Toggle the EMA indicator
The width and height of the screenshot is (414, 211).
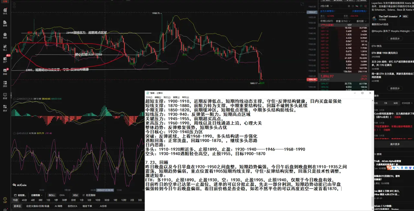point(62,195)
